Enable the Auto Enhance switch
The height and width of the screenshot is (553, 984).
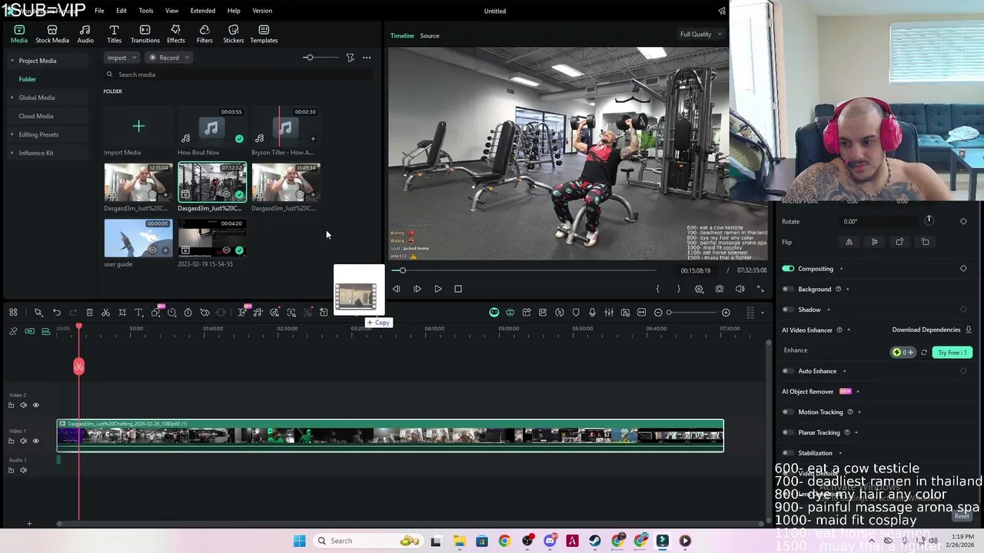tap(788, 371)
